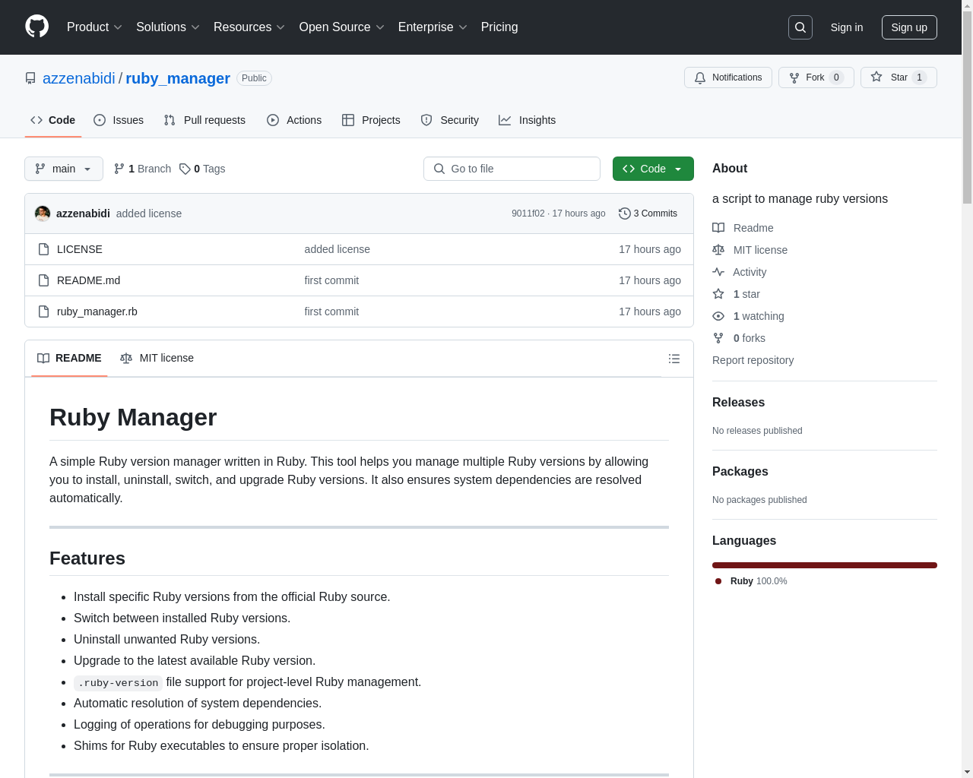Click commit hash 9011f02
Screen dimensions: 973x778
[528, 213]
